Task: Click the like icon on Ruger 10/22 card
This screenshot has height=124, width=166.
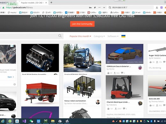Action: (150, 62)
